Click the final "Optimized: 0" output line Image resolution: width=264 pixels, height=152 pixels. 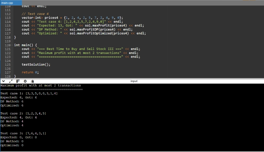pos(12,145)
